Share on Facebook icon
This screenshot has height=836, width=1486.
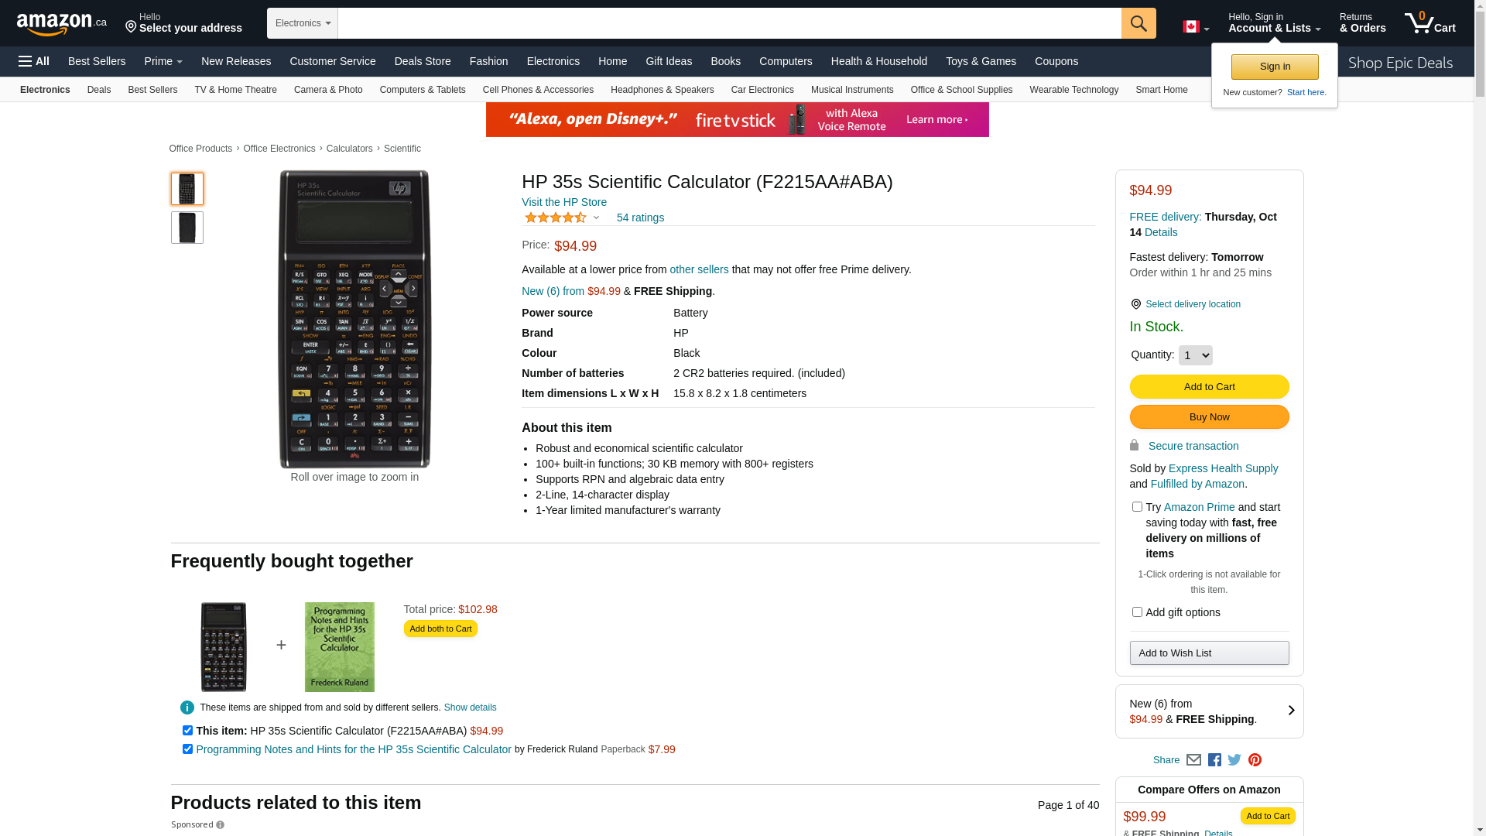tap(1214, 760)
